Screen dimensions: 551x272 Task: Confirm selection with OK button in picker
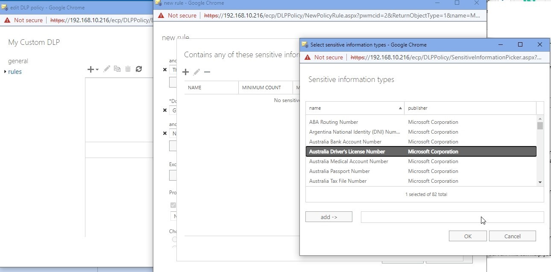click(468, 236)
